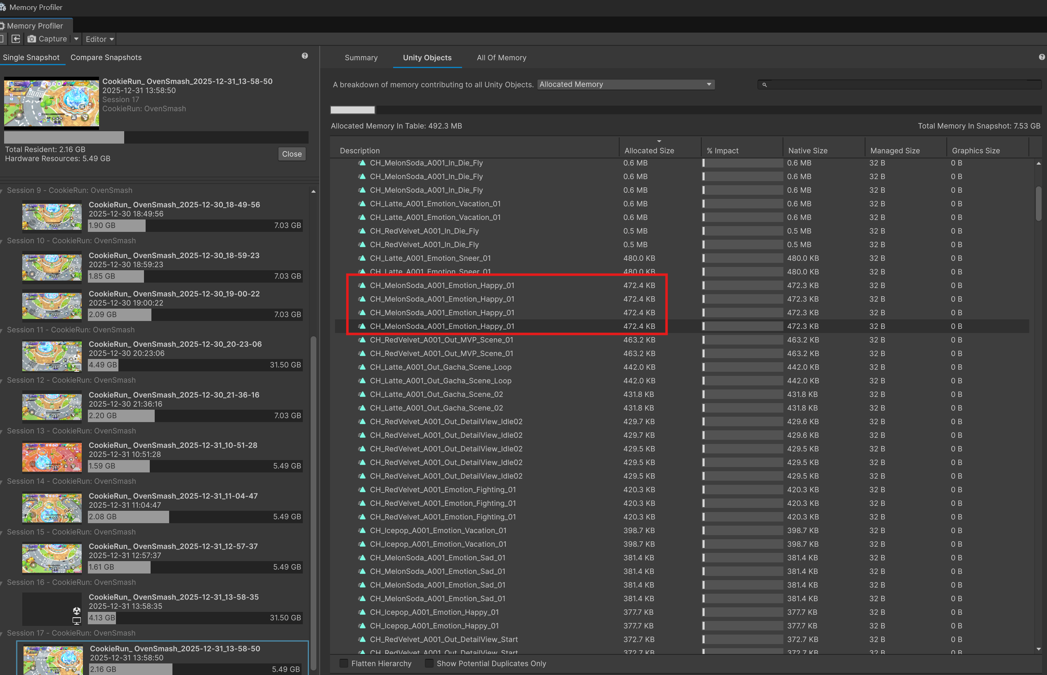Collapse Session 10 group
The width and height of the screenshot is (1047, 675).
pos(2,241)
